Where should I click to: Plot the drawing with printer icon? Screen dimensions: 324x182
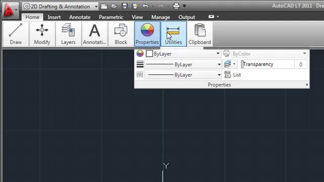coord(176,6)
